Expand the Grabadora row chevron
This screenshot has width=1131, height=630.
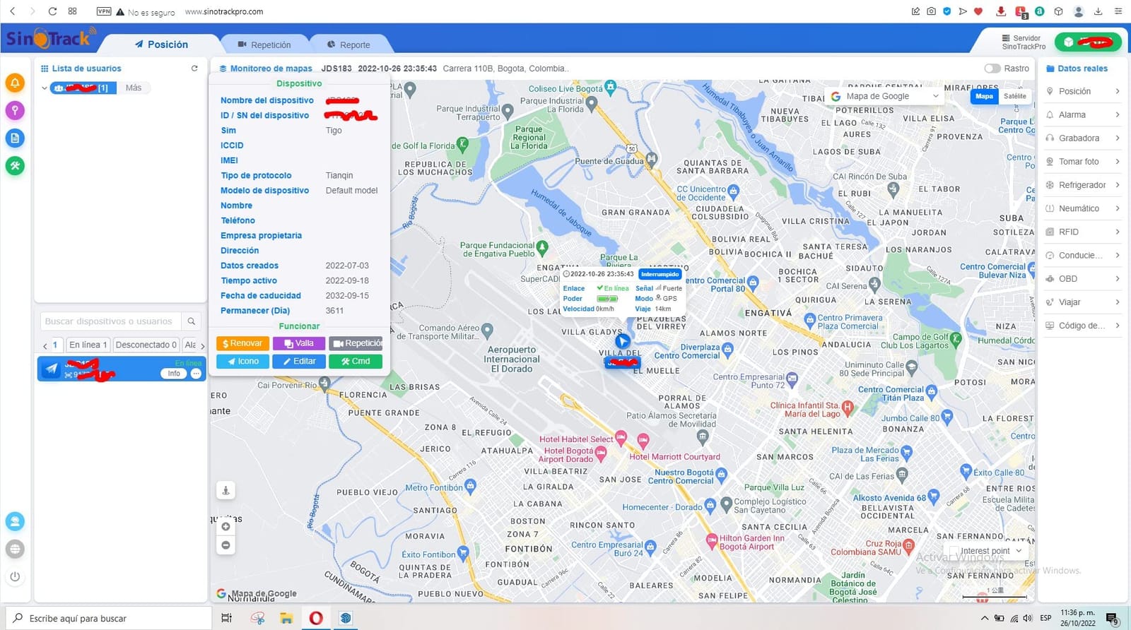coord(1117,138)
